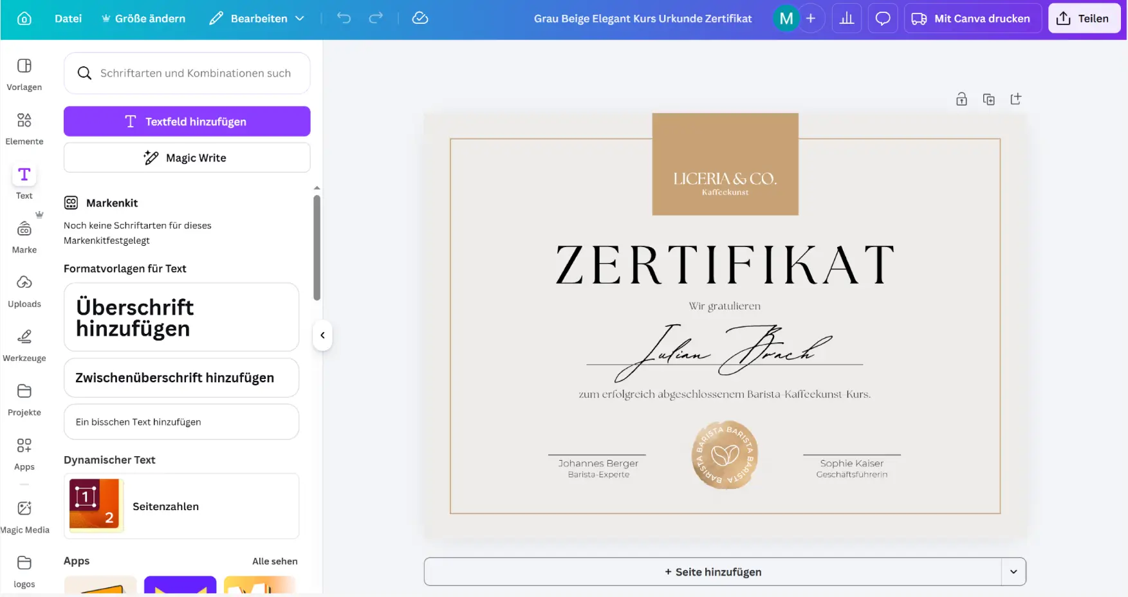
Task: Open logos folder in sidebar
Action: coord(24,571)
